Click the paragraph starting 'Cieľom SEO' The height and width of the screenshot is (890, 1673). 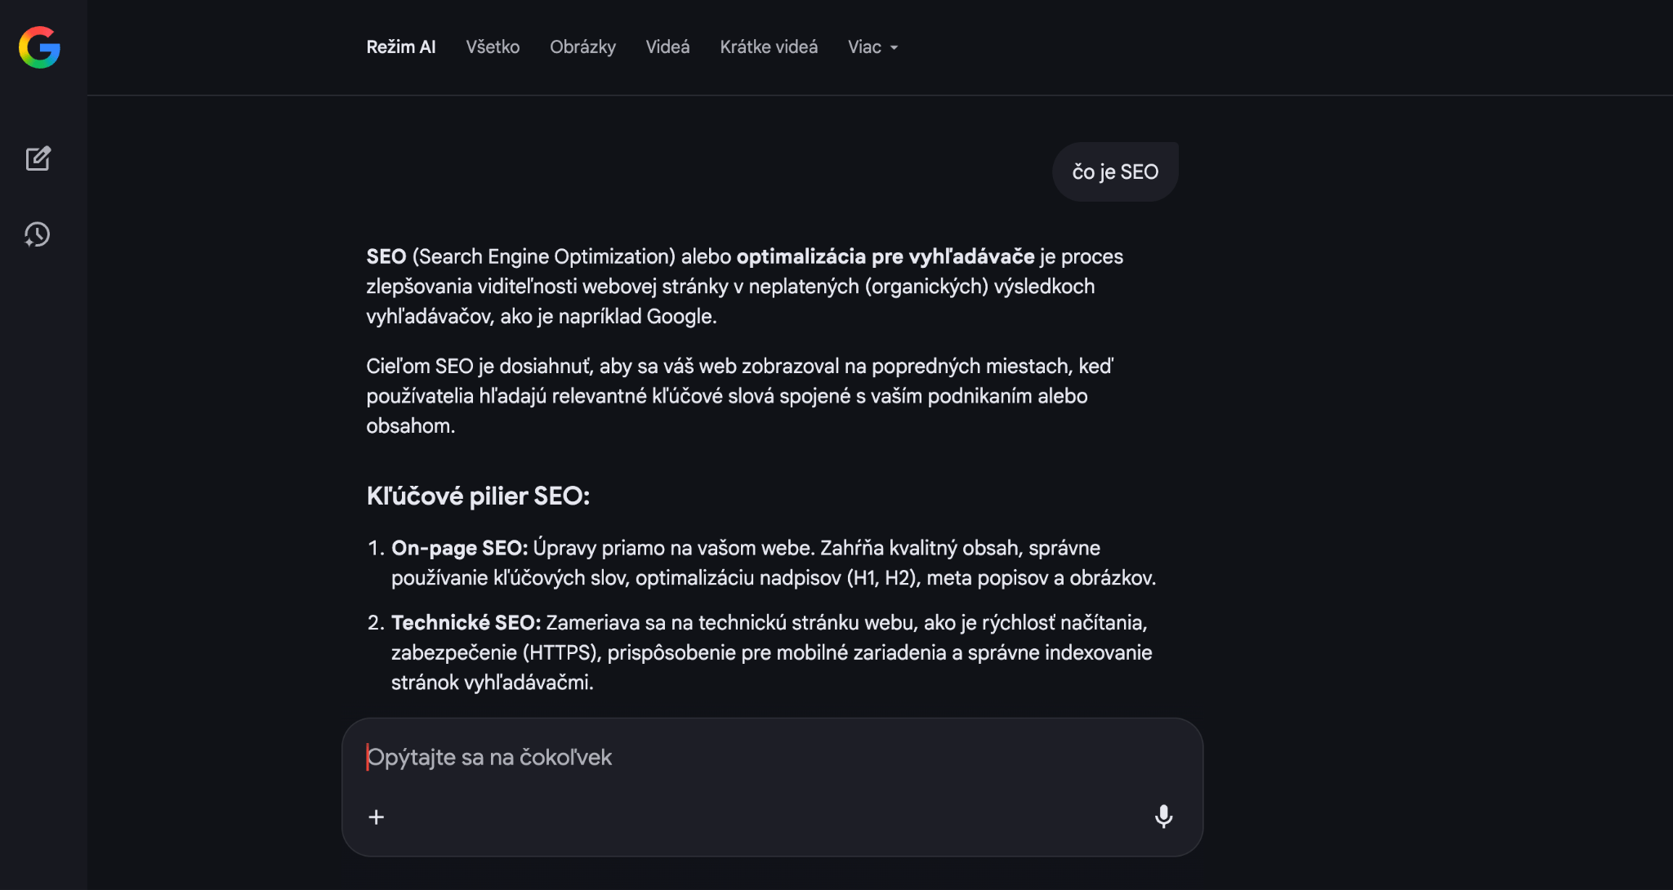tap(727, 396)
